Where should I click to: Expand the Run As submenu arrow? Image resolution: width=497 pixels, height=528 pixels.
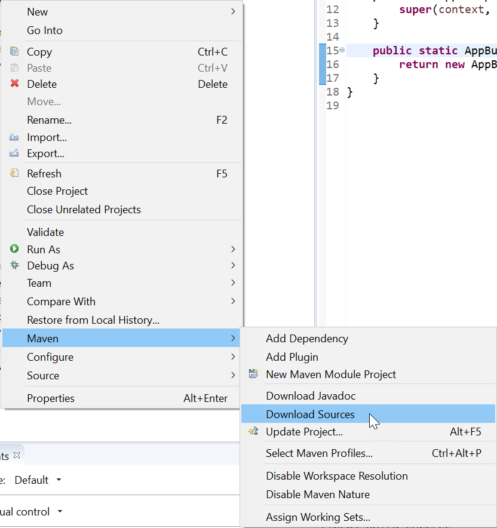click(x=233, y=249)
